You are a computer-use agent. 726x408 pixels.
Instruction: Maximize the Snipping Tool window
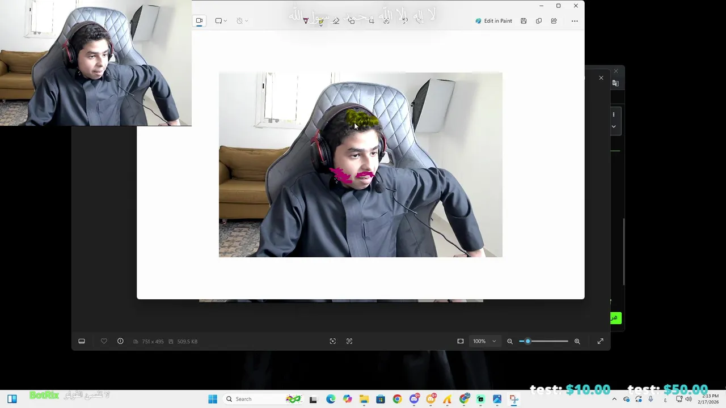(558, 6)
